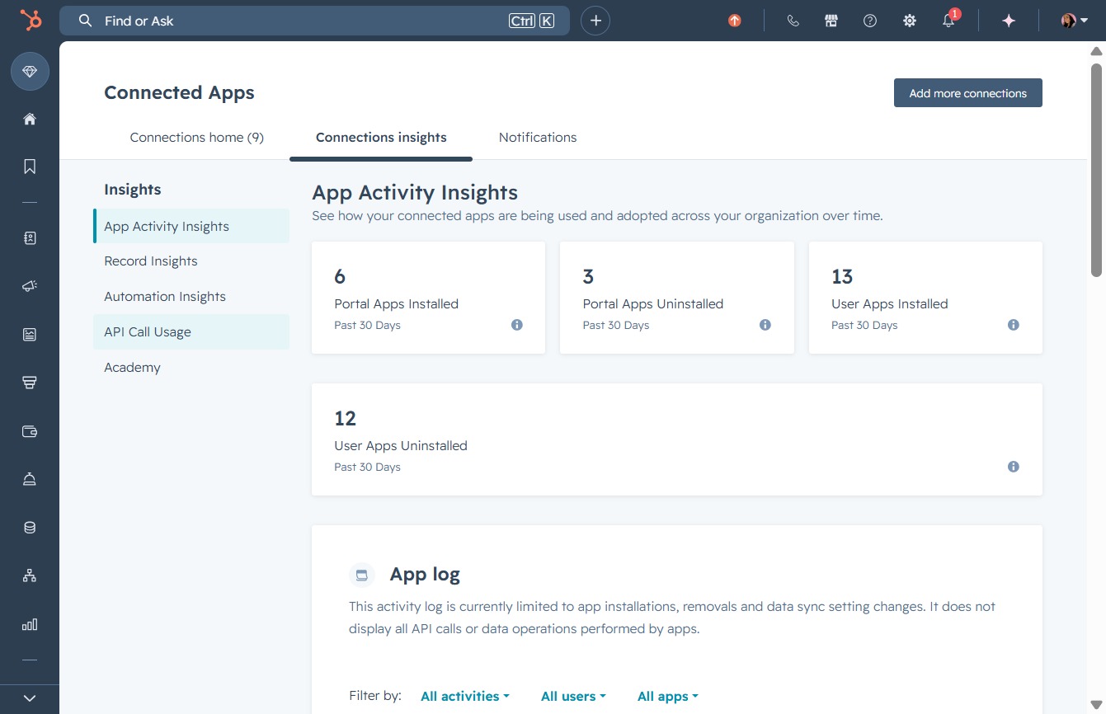
Task: Open the Automation workflow icon
Action: pyautogui.click(x=30, y=575)
